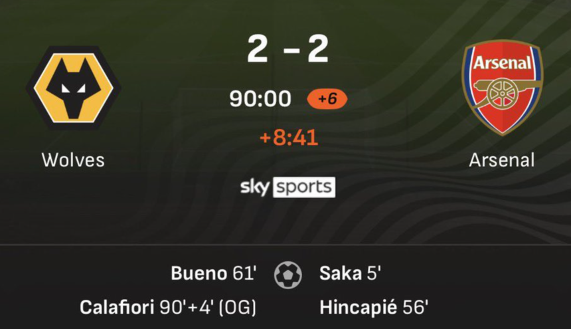Open the Arsenal team name link
This screenshot has width=571, height=329.
[501, 160]
